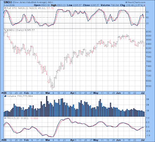This screenshot has width=155, height=142.
Task: Click the 6800 price axis label
Action: [x=148, y=81]
